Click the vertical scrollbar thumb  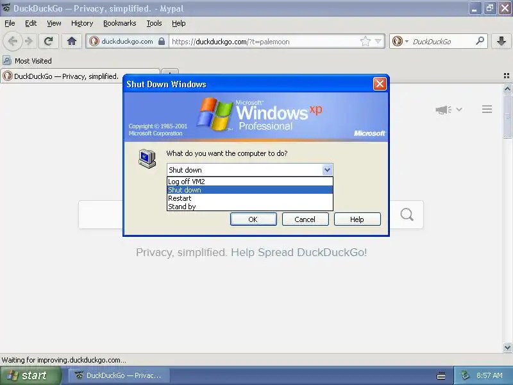click(507, 116)
